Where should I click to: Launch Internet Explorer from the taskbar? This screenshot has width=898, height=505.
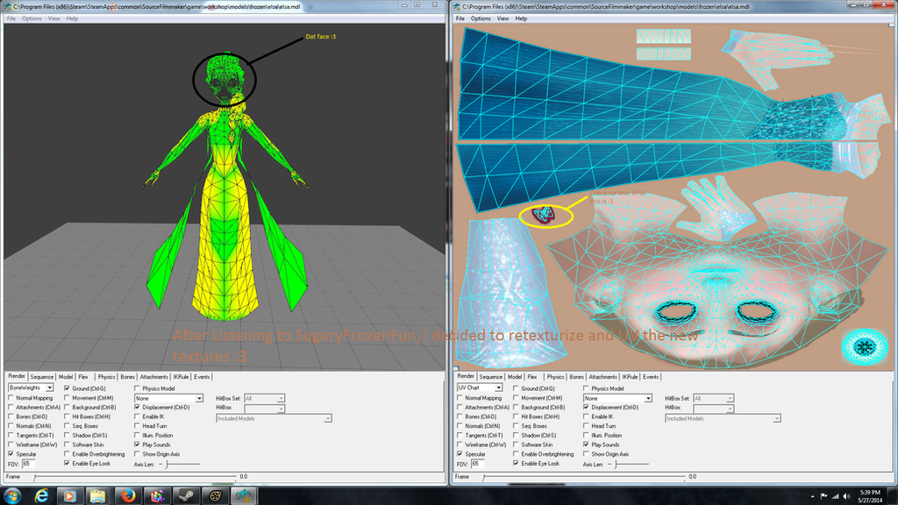click(x=41, y=496)
